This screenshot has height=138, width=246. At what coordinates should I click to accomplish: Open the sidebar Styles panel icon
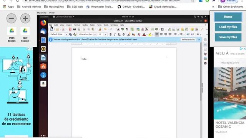point(205,54)
